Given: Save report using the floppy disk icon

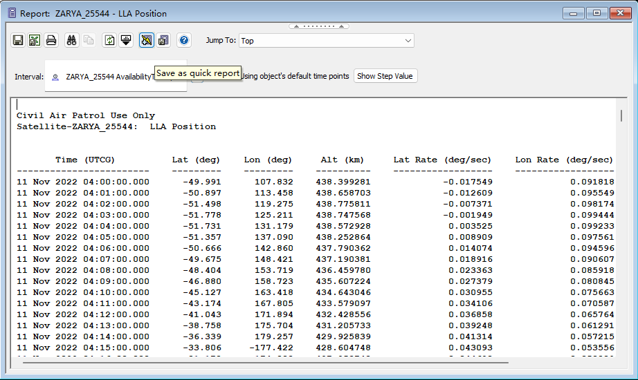Looking at the screenshot, I should tap(18, 40).
